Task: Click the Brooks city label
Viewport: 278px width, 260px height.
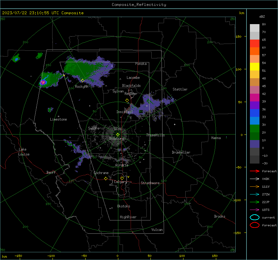Action: click(x=220, y=216)
